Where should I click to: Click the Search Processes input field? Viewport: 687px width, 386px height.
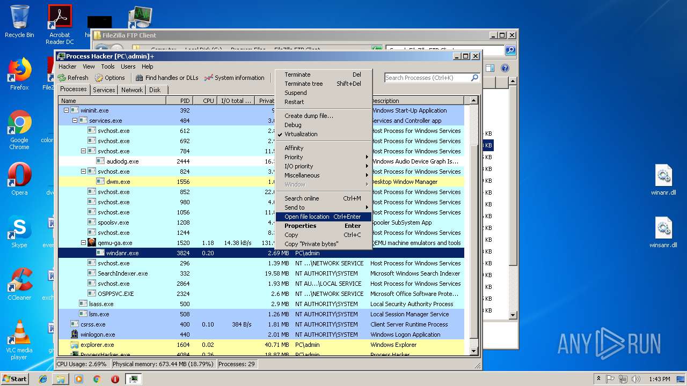(x=427, y=78)
